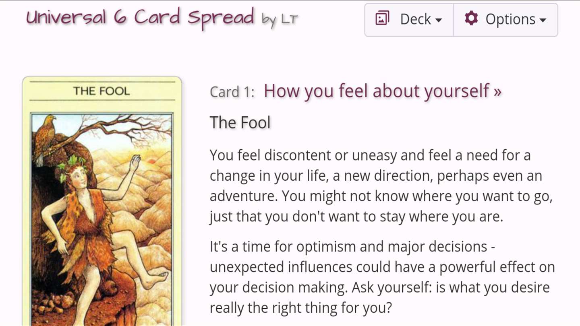Click the Fool's leaf-crowned head in the artwork
This screenshot has width=580, height=326.
(77, 173)
